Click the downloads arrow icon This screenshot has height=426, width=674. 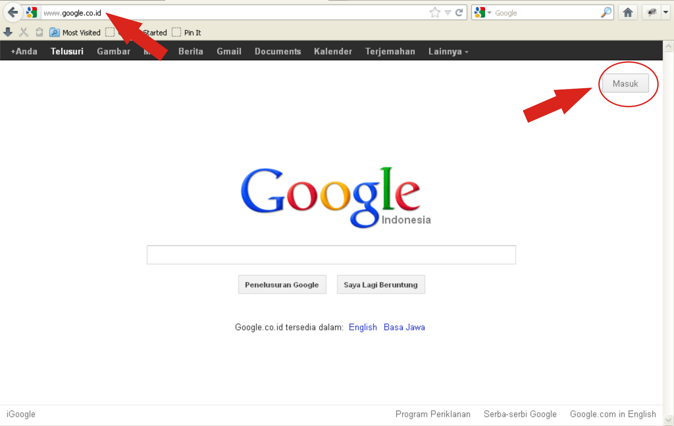pyautogui.click(x=8, y=32)
